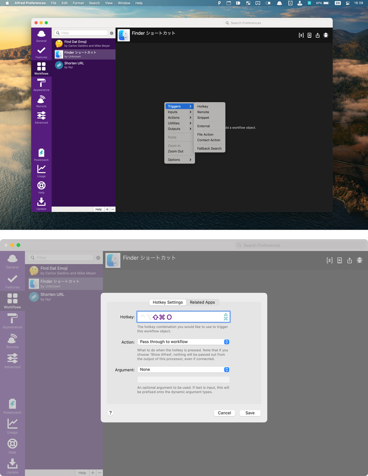Expand the Utilities submenu
This screenshot has width=368, height=476.
click(179, 123)
